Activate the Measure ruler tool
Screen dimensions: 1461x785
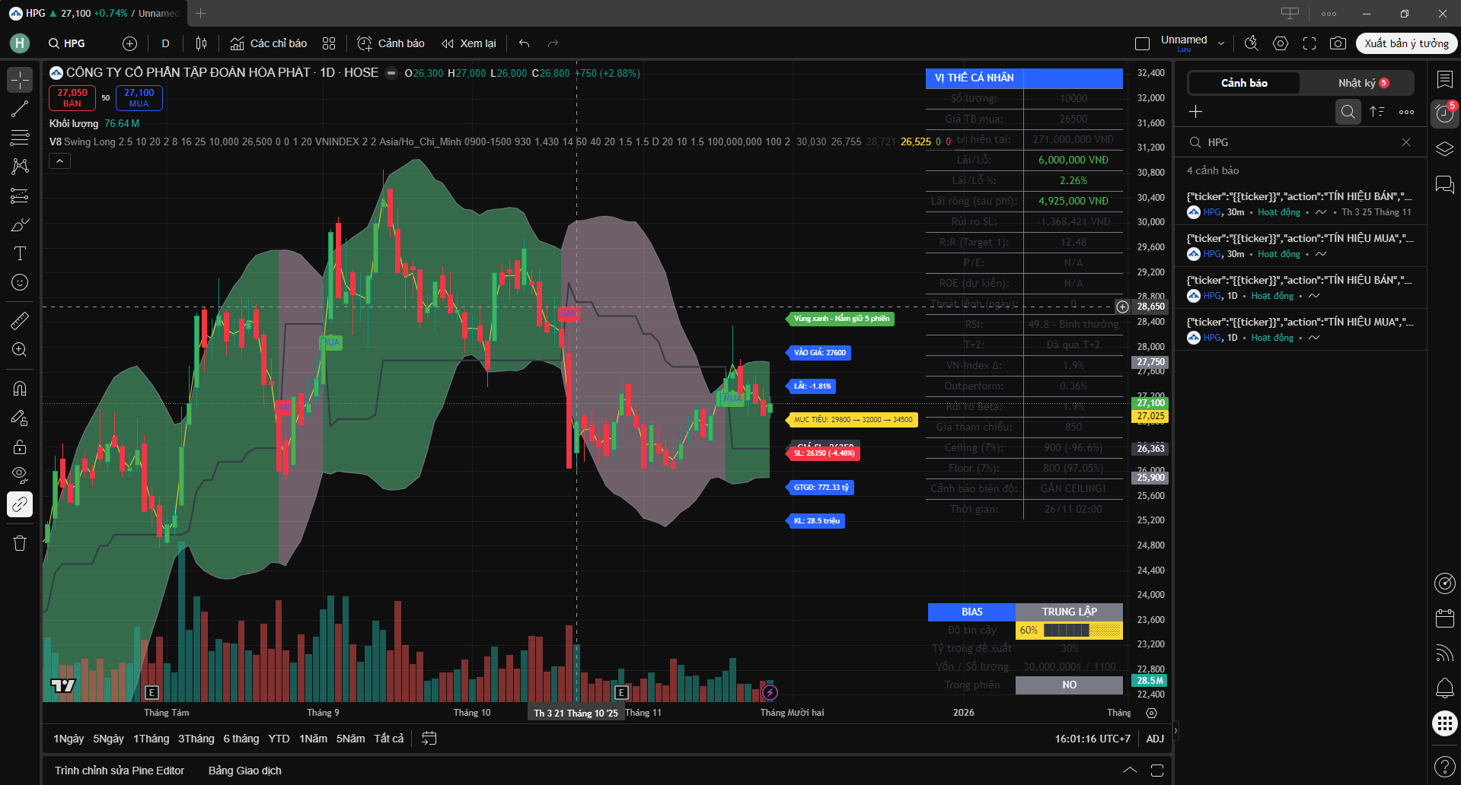coord(19,319)
